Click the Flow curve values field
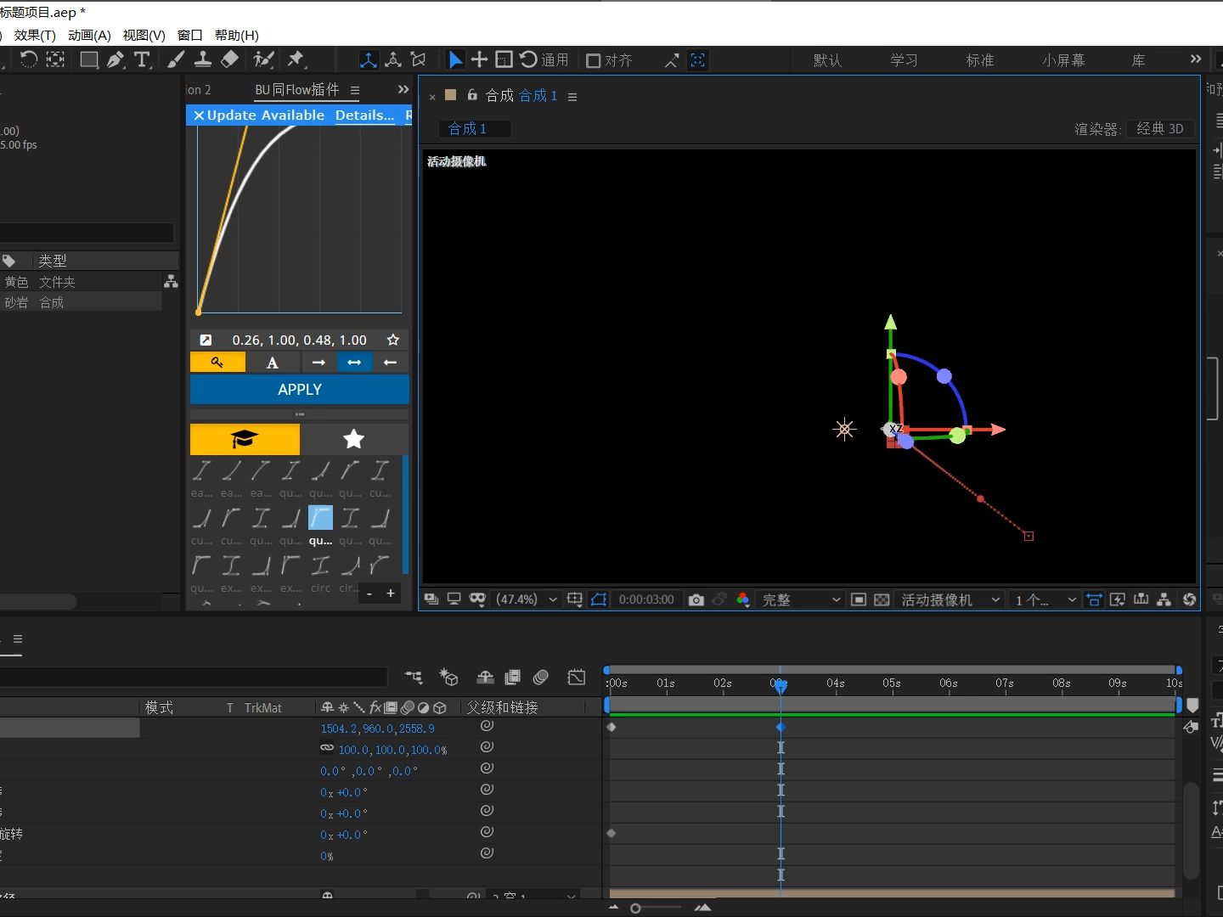Viewport: 1223px width, 917px height. coord(300,340)
